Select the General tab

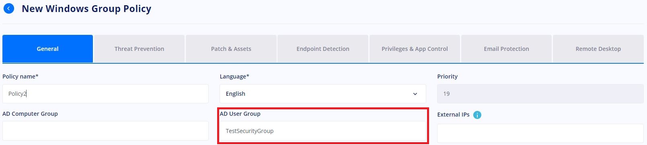47,49
